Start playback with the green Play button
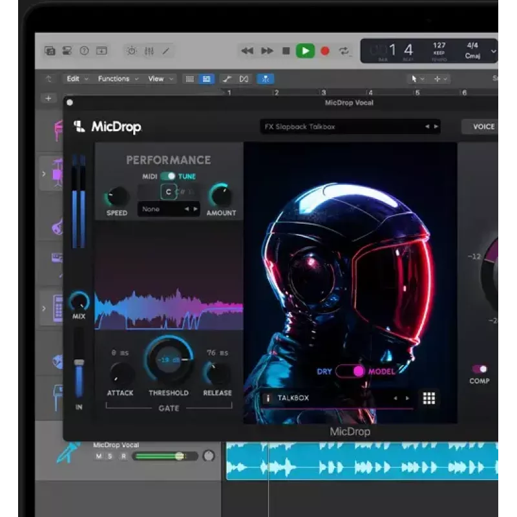This screenshot has width=517, height=517. tap(305, 51)
